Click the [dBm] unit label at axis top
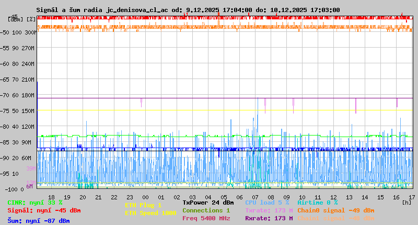 coord(16,19)
